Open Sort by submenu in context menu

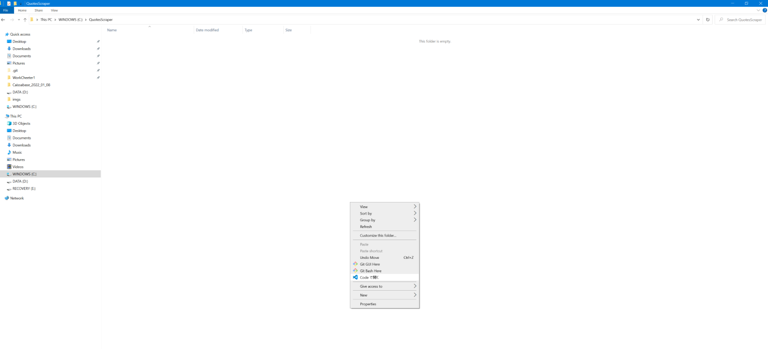pyautogui.click(x=384, y=214)
